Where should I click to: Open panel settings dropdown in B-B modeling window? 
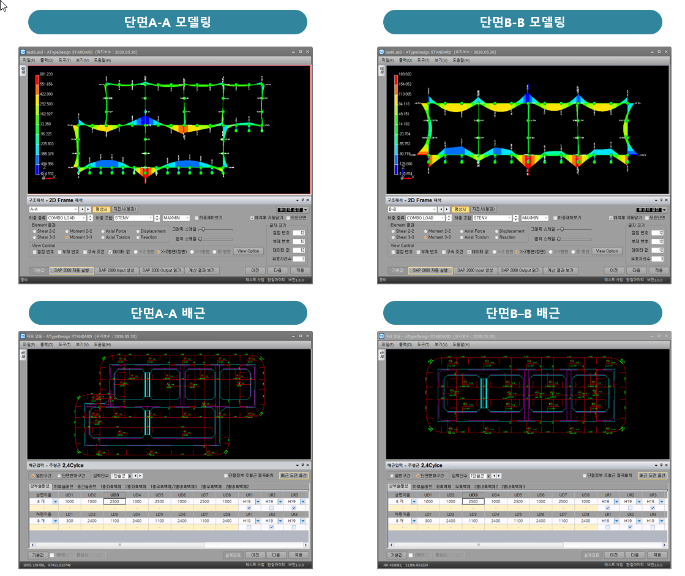click(x=664, y=210)
